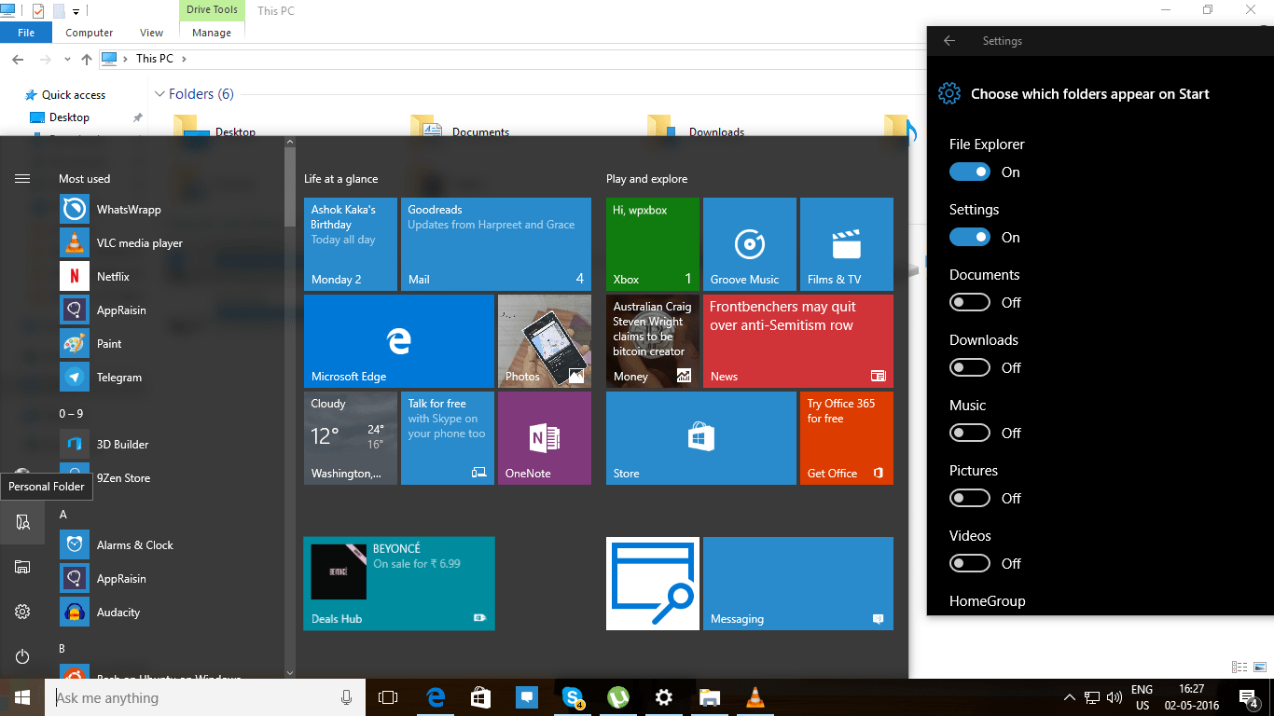The width and height of the screenshot is (1274, 716).
Task: Turn off the Settings folder toggle
Action: (x=970, y=238)
